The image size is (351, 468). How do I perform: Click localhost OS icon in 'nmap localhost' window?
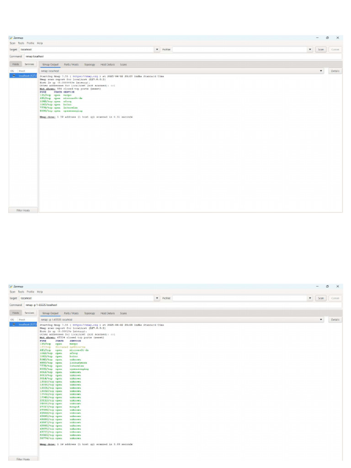[14, 76]
